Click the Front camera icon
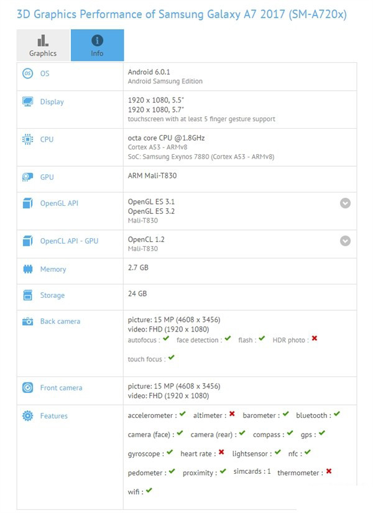The height and width of the screenshot is (513, 373). (x=27, y=387)
